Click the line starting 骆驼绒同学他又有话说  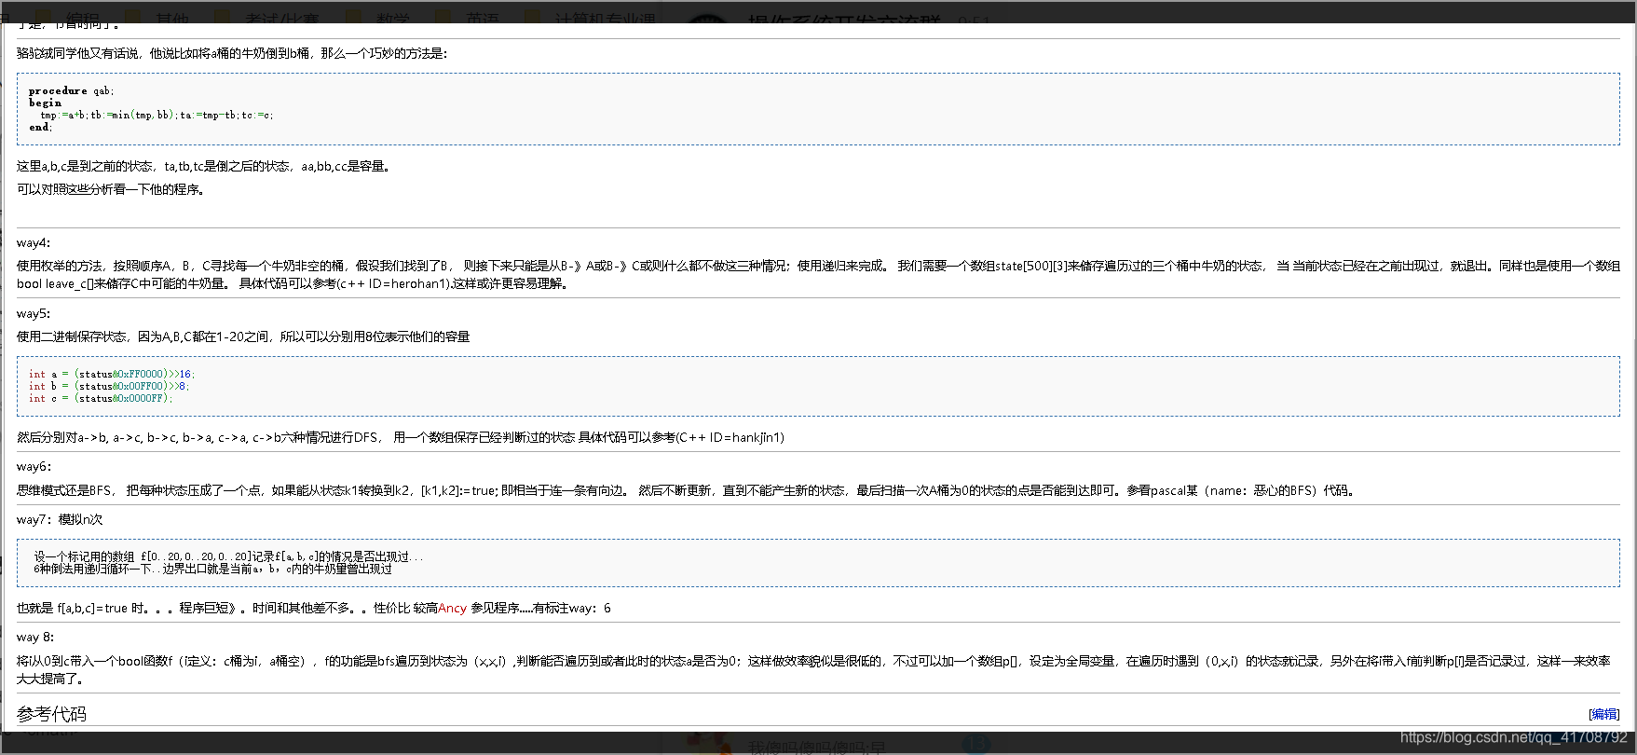pyautogui.click(x=232, y=53)
